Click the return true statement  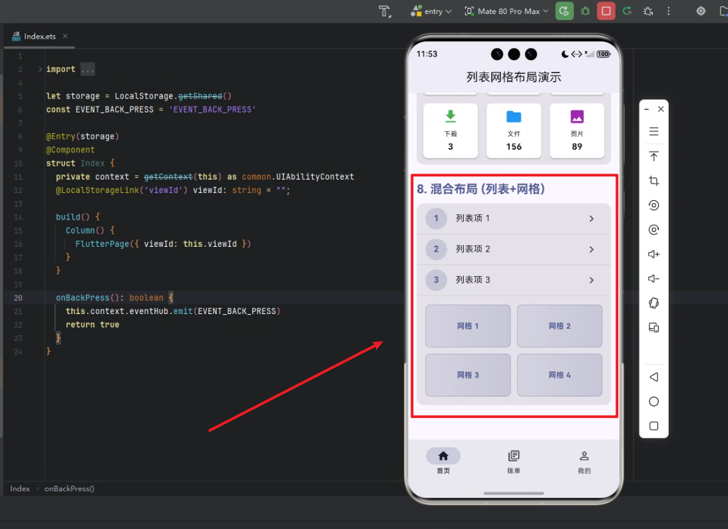click(92, 325)
